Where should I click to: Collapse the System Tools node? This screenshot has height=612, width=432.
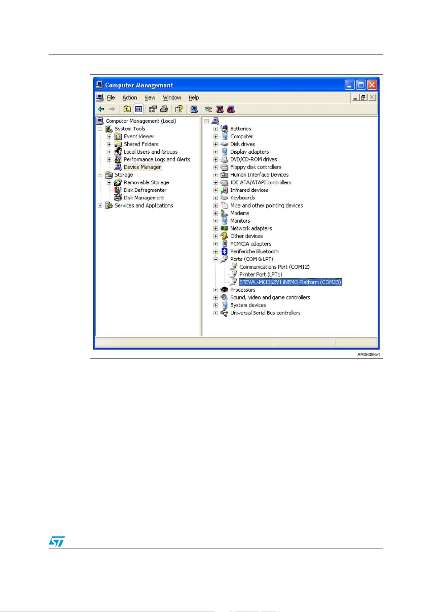tap(100, 129)
